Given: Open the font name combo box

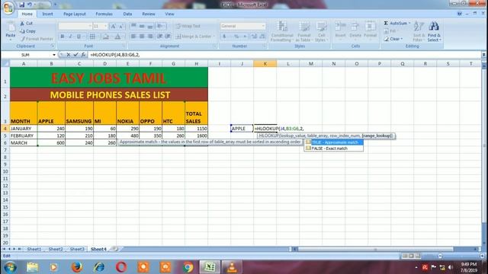Looking at the screenshot, I should tap(75, 26).
